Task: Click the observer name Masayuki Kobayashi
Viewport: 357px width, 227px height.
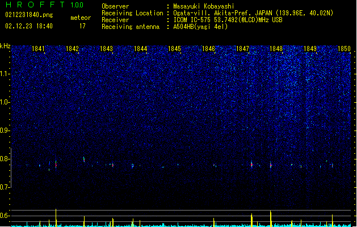Action: [204, 6]
